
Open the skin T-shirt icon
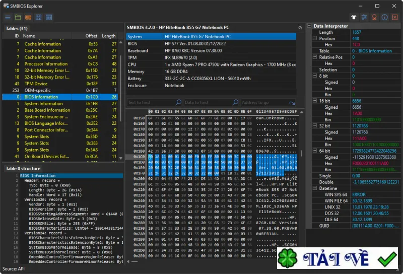[354, 17]
